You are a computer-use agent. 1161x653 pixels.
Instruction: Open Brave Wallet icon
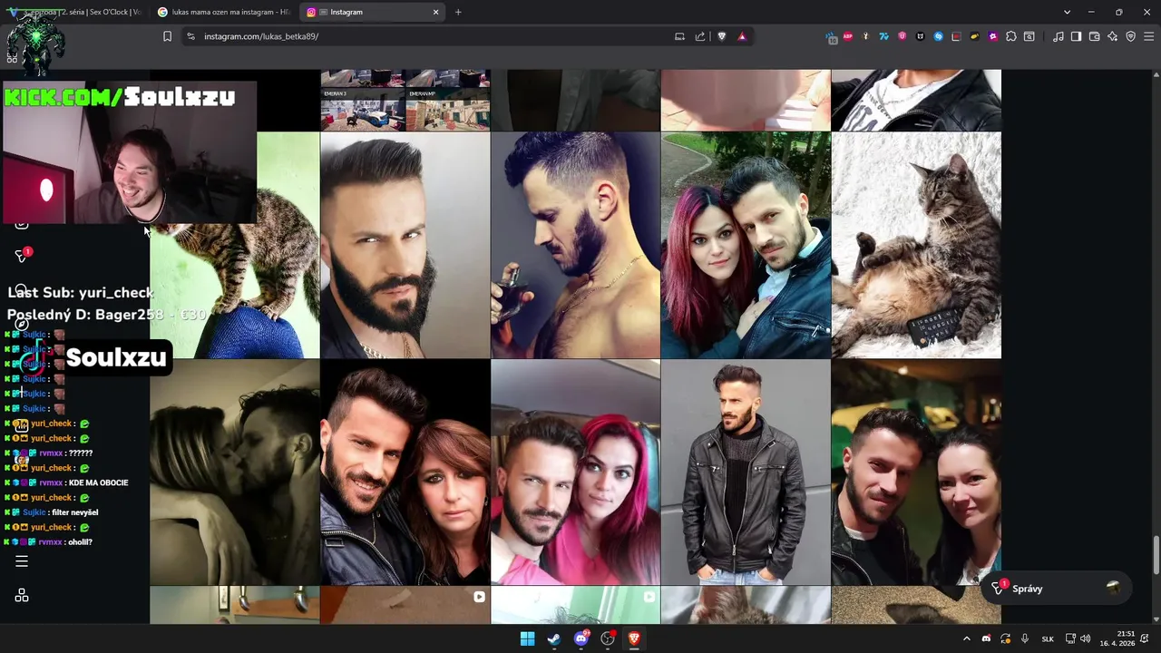coord(1094,36)
